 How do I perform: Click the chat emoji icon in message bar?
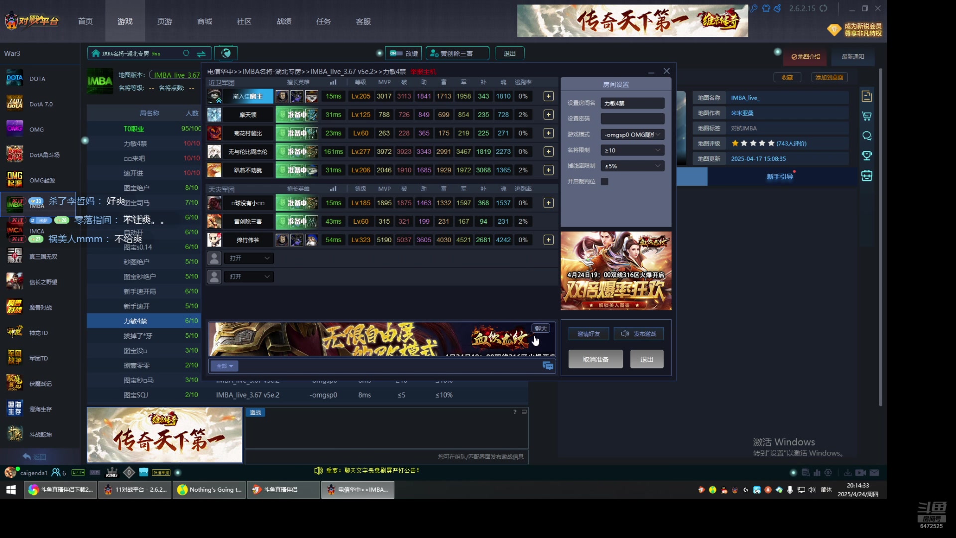(548, 366)
